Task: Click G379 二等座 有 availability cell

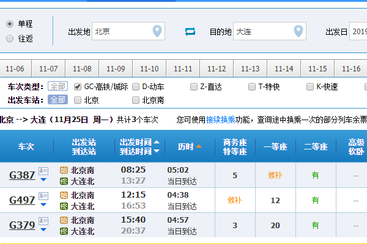Action: 315,225
